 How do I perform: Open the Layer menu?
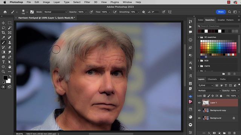coord(57,2)
